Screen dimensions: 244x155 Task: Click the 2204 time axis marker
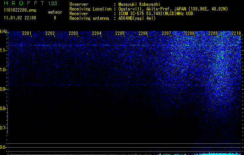[97, 33]
